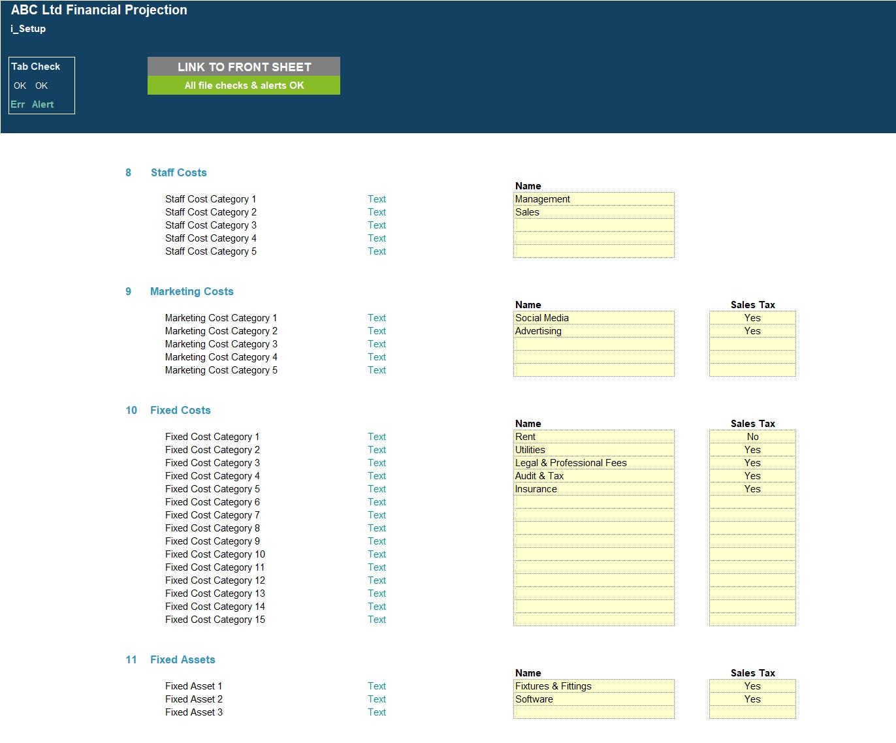The height and width of the screenshot is (743, 896).
Task: Select the Fixed Asset 1 label
Action: point(193,686)
